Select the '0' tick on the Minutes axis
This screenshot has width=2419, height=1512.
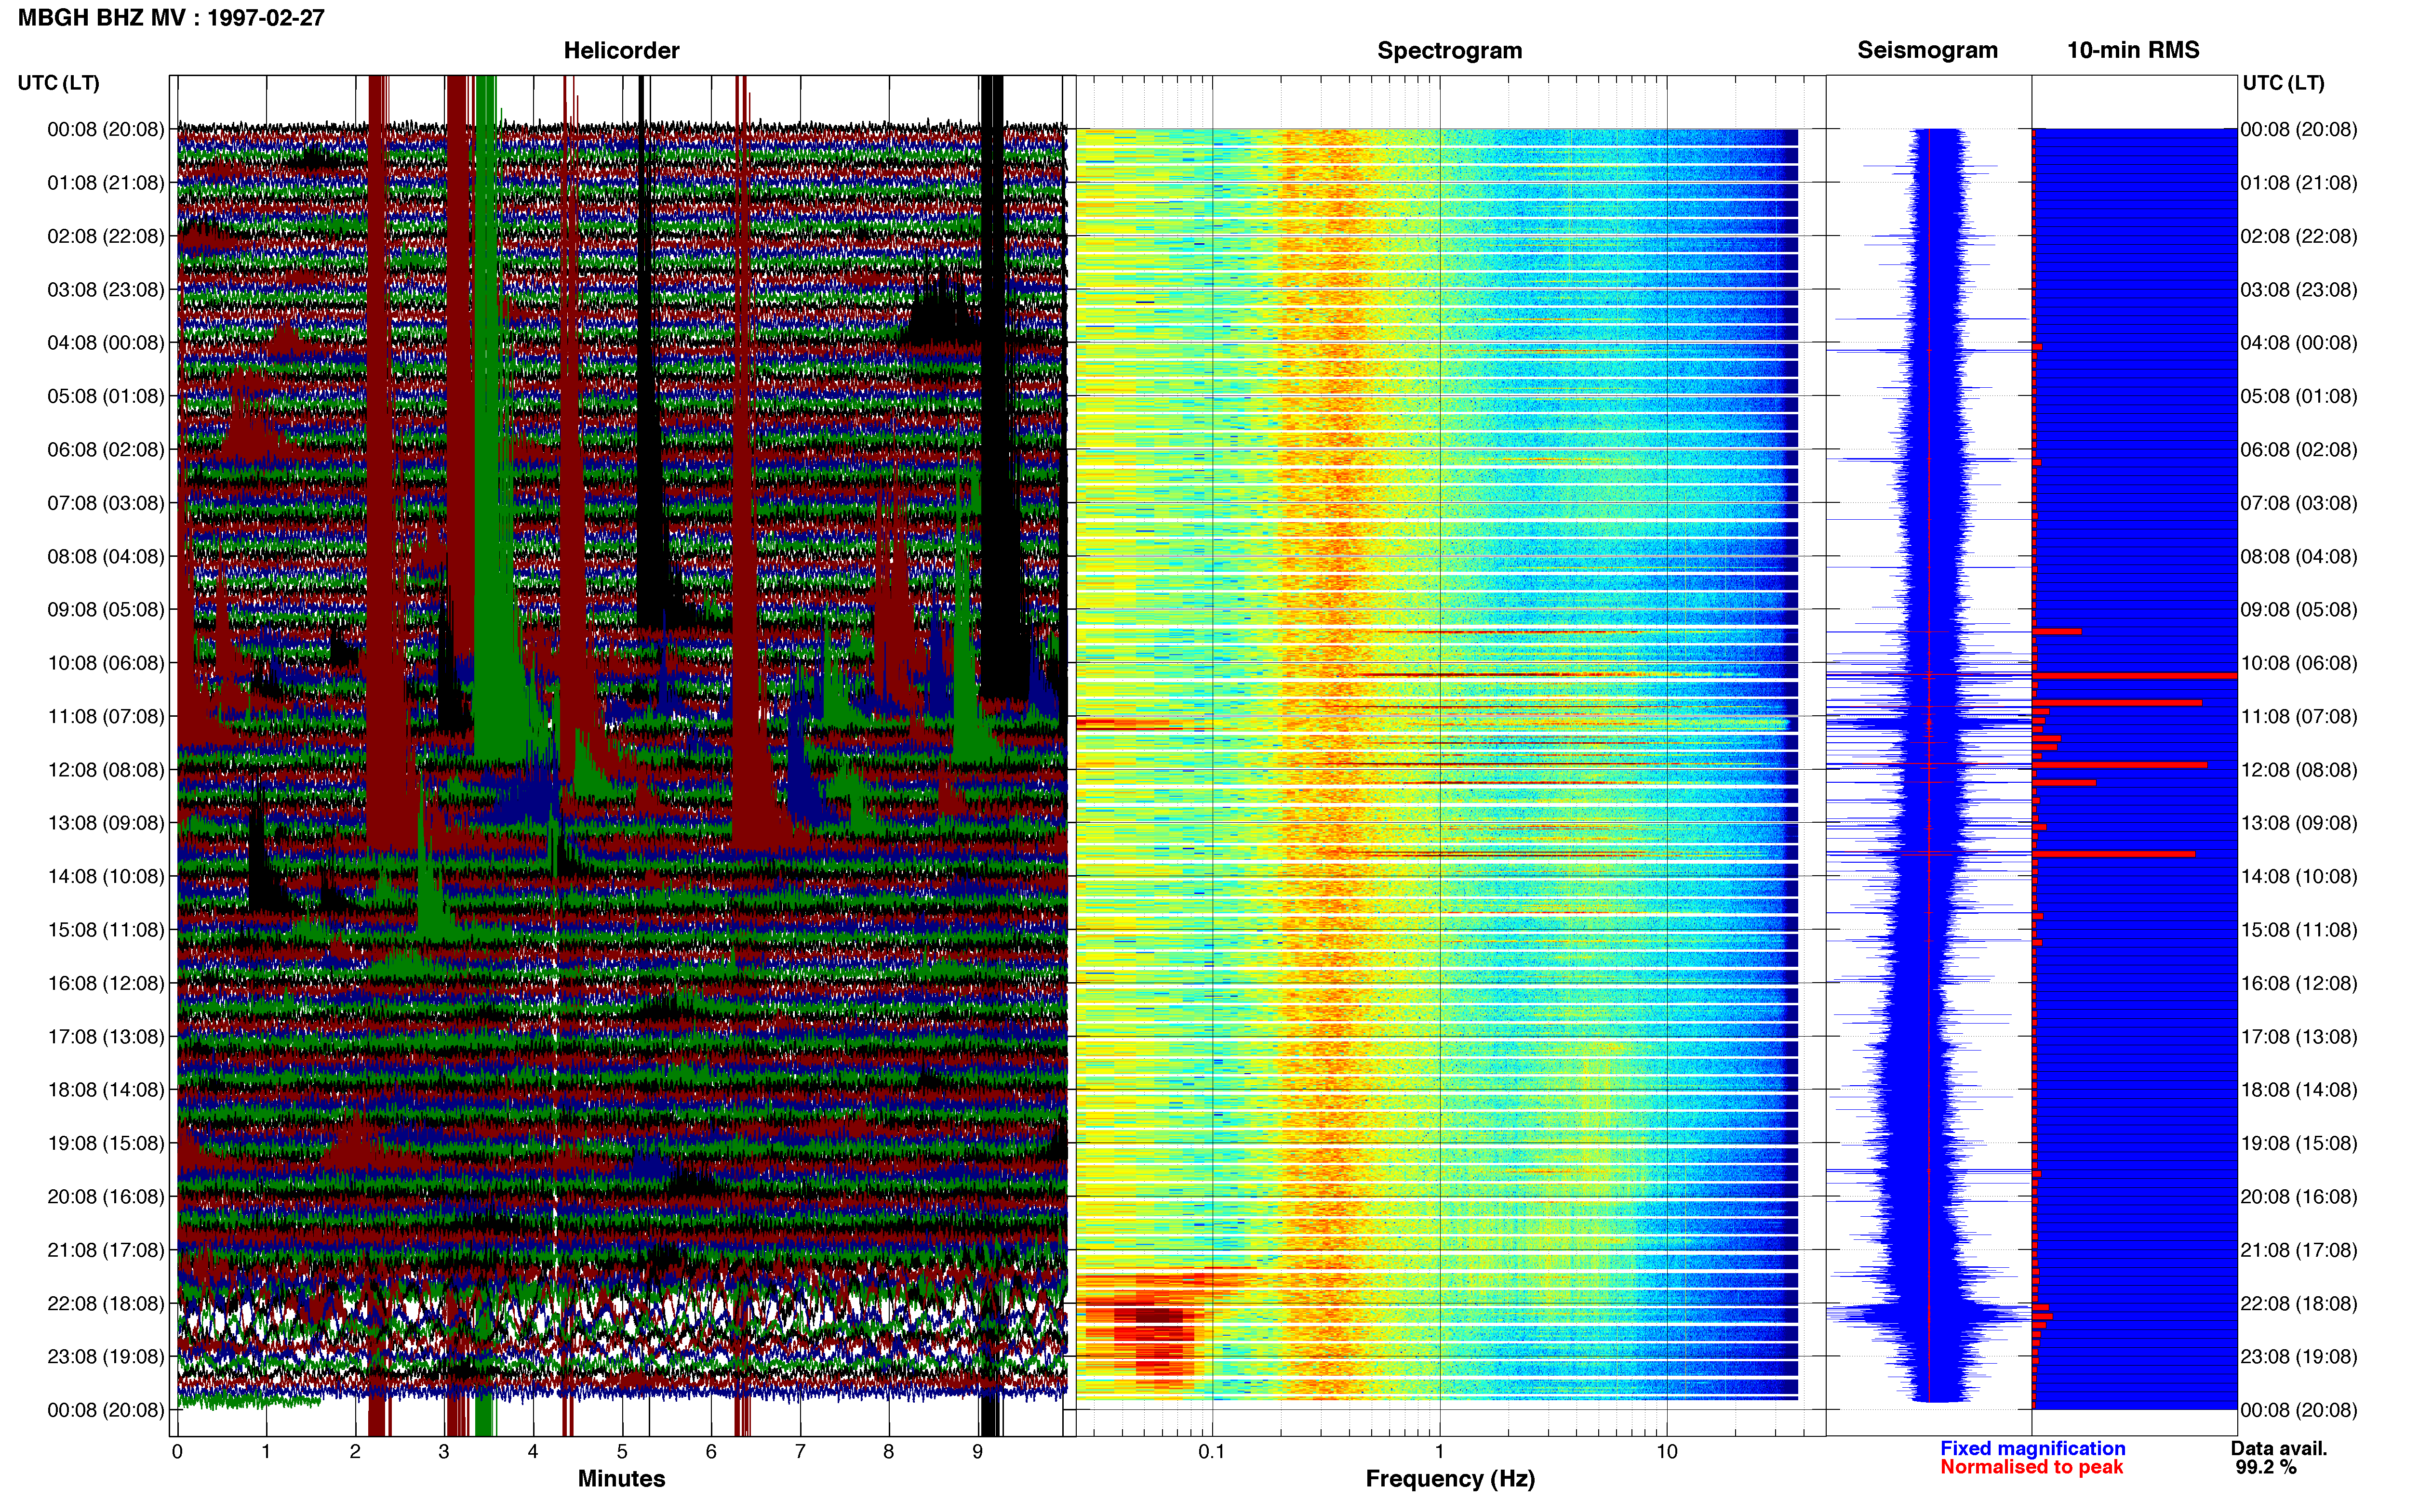[x=177, y=1452]
